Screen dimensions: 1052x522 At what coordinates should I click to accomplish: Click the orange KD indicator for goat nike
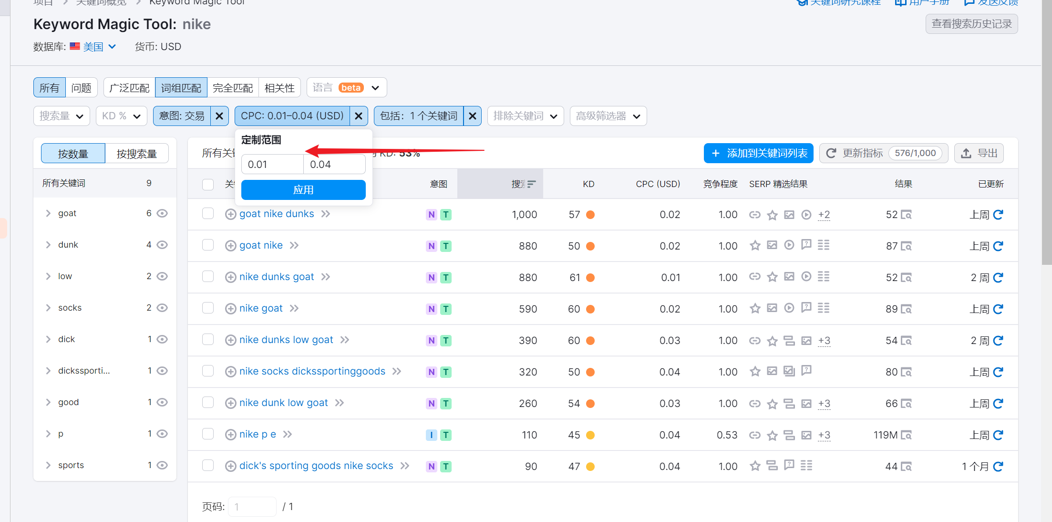(x=590, y=246)
